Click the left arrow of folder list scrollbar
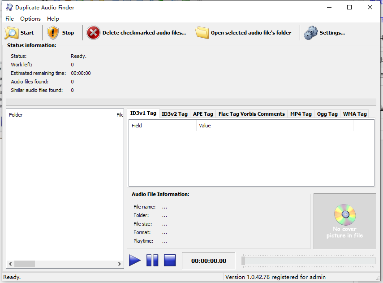 [x=10, y=264]
